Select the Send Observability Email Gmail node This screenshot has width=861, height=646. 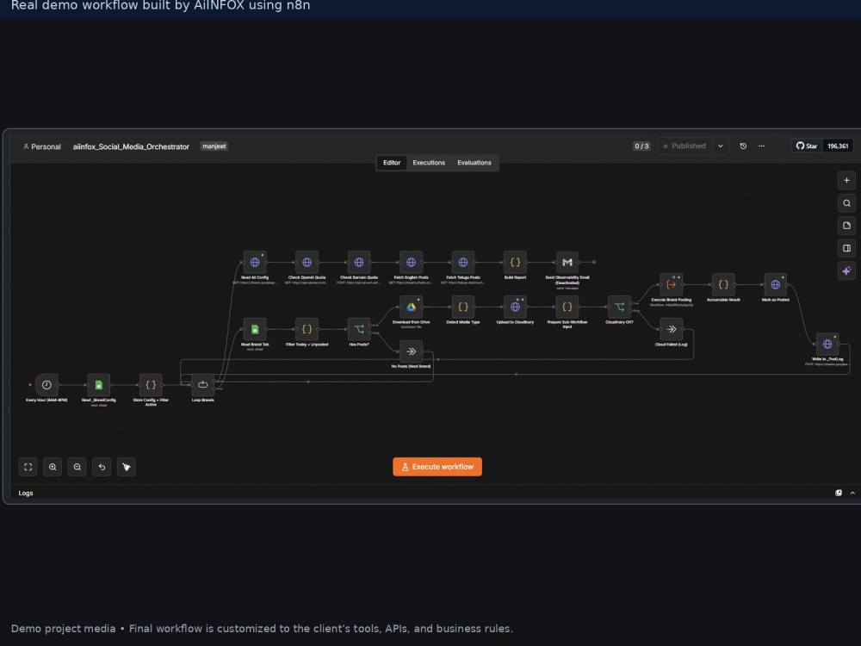click(567, 263)
